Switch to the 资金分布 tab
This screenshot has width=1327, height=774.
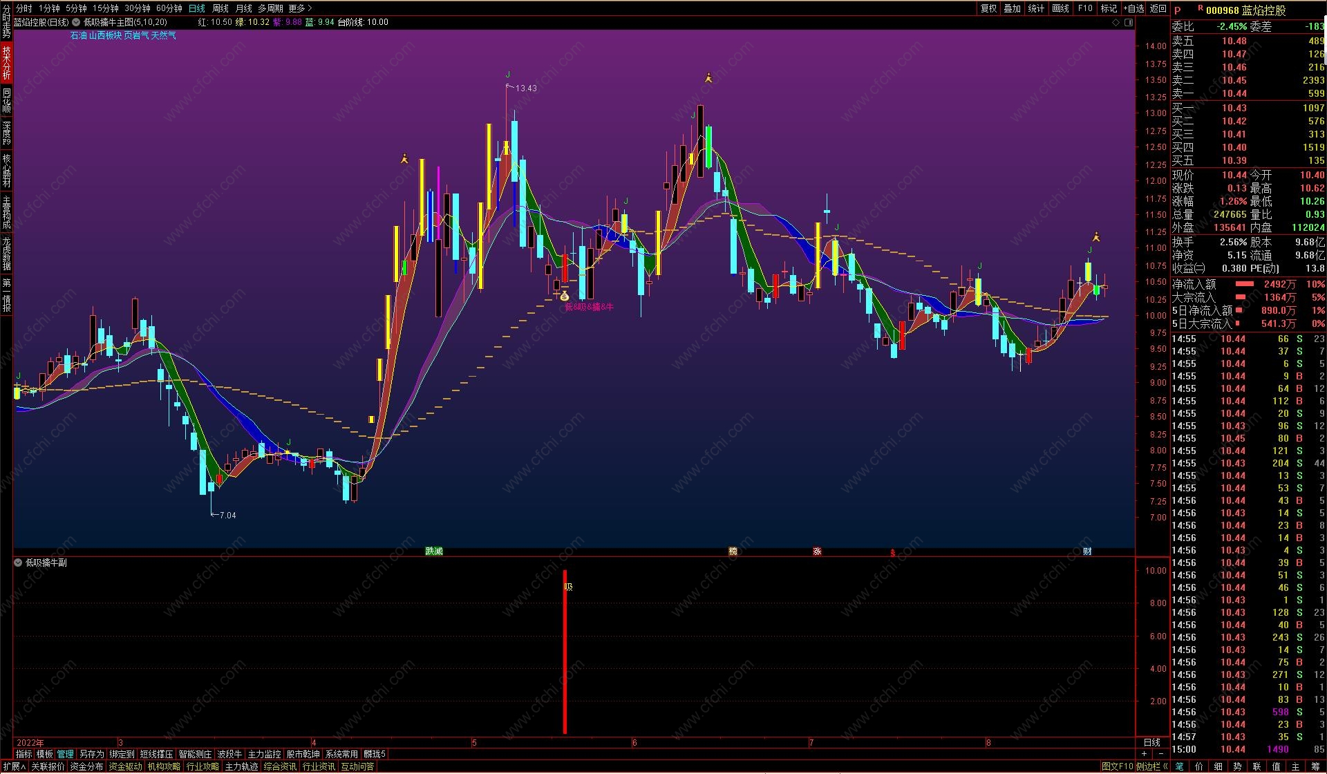point(86,766)
